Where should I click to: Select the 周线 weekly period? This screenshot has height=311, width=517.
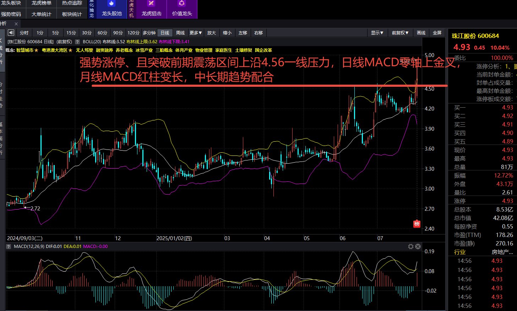pos(180,33)
